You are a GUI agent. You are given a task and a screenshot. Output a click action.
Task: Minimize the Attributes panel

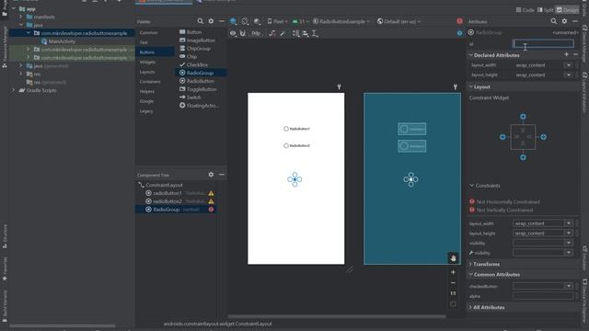[575, 21]
